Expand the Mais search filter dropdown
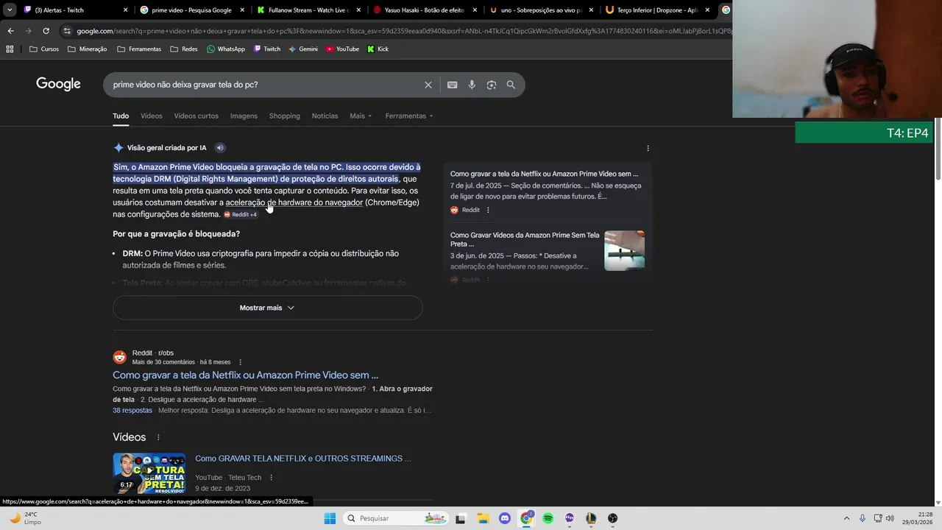This screenshot has width=942, height=530. pos(361,116)
